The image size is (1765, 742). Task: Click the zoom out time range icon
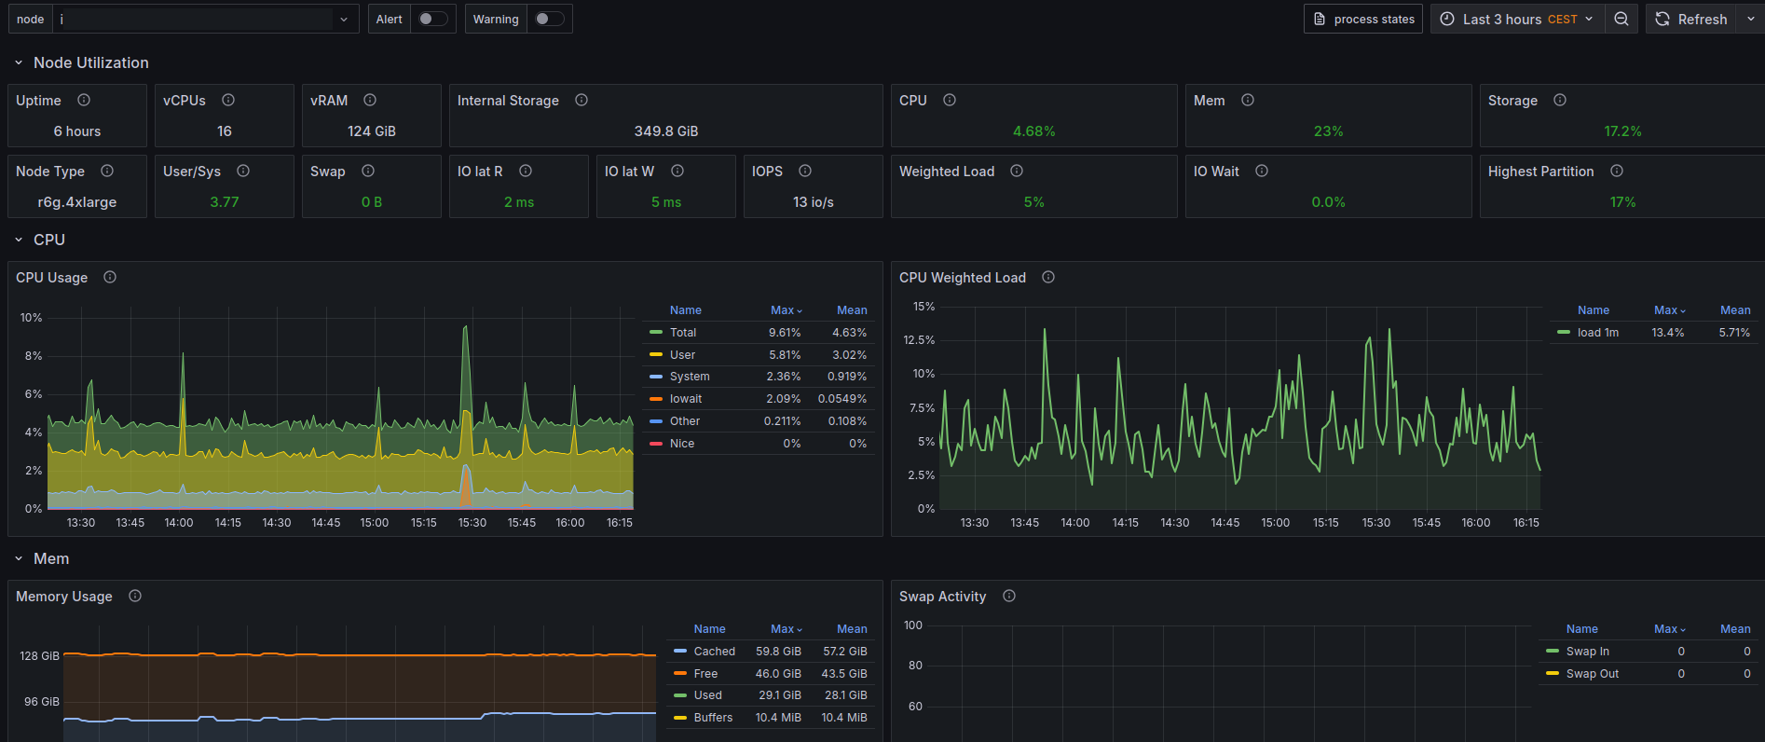coord(1621,19)
